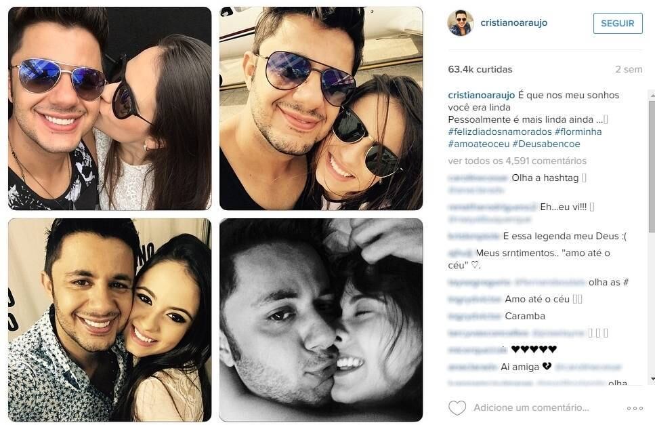Click the 63.4k curtidas likes count
Viewport: 655px width, 425px height.
pos(480,69)
